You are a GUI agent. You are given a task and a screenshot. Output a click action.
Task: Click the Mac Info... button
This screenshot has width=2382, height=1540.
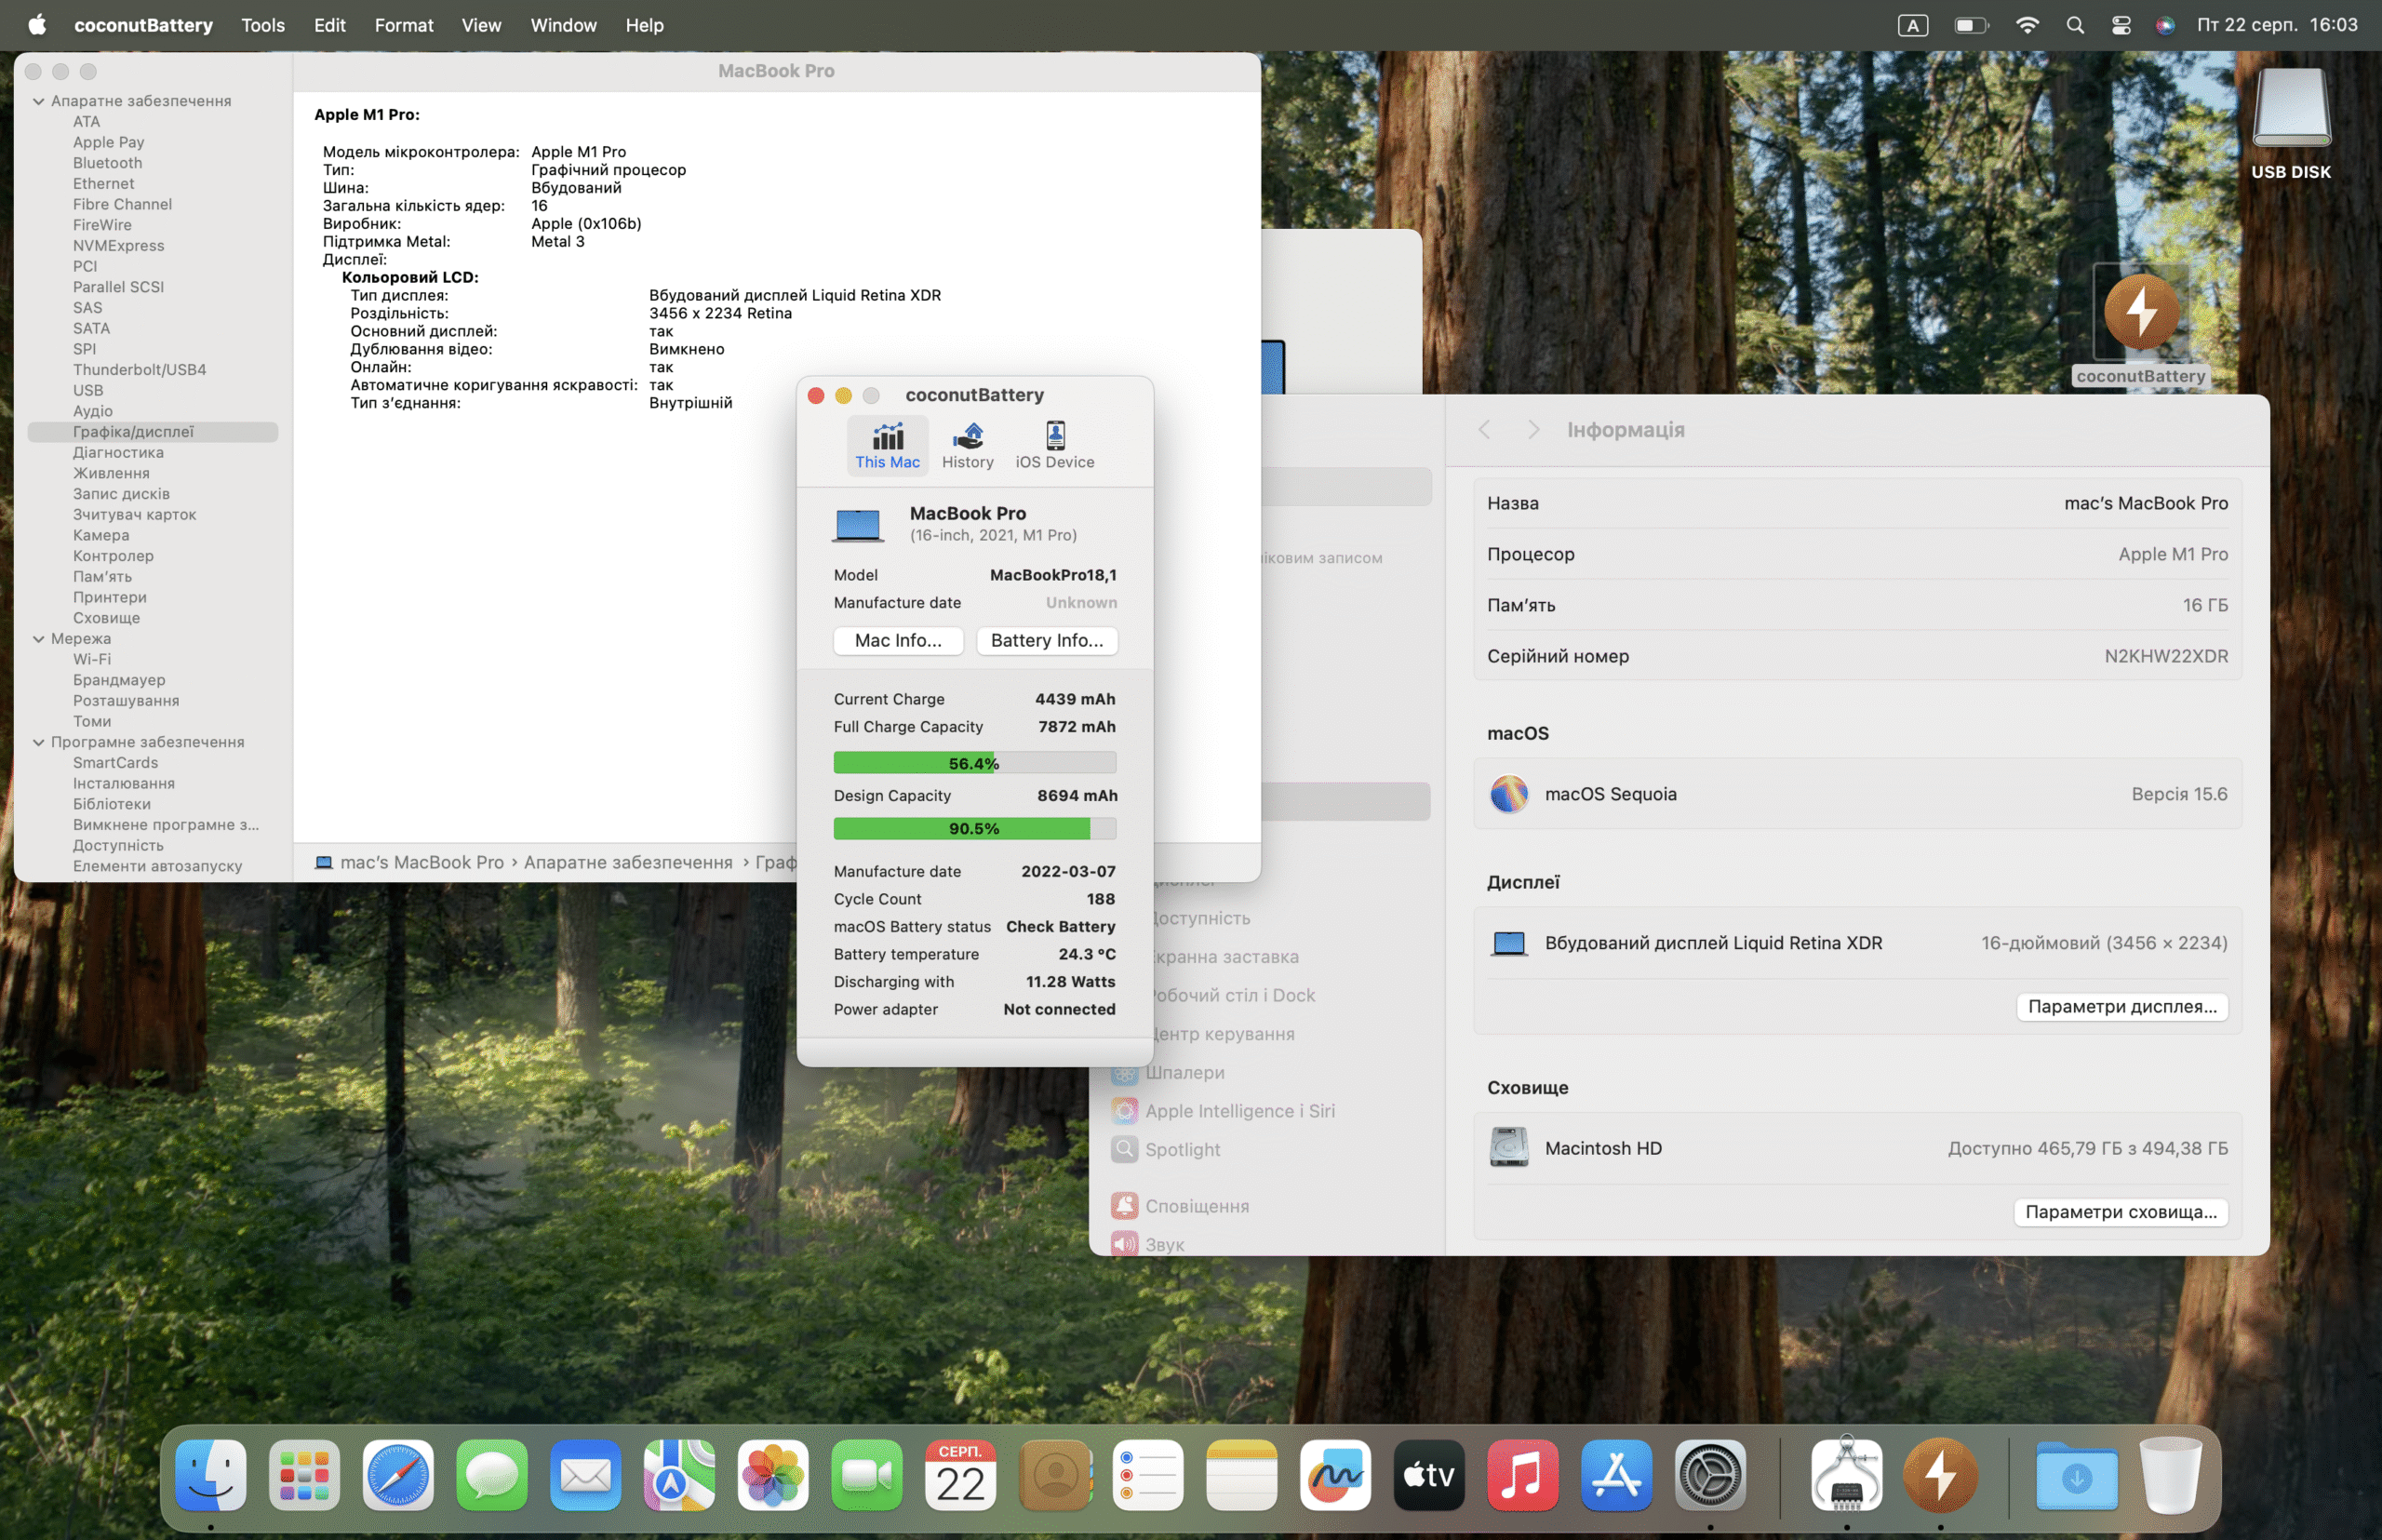click(x=898, y=640)
